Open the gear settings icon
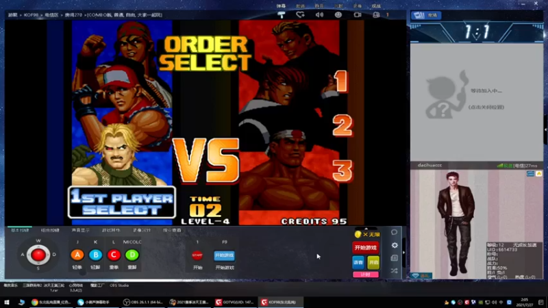Screen dimensions: 548x308 coord(395,245)
